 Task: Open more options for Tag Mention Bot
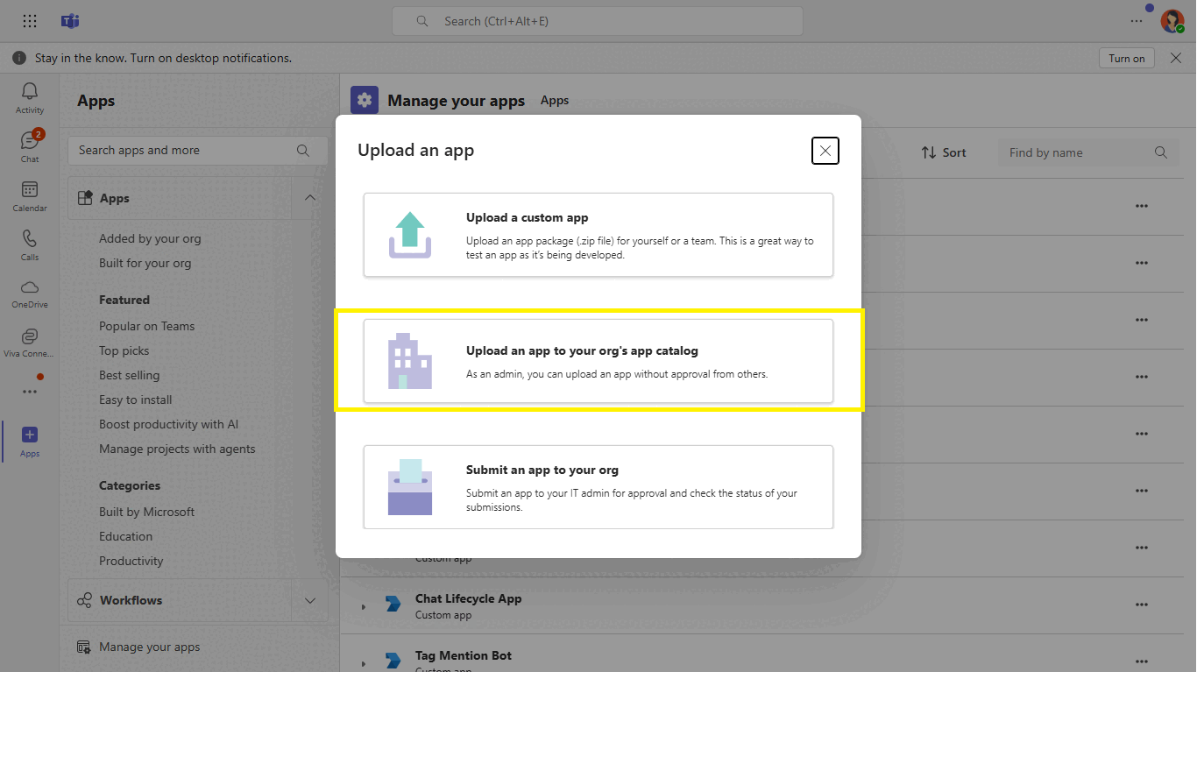(x=1141, y=661)
